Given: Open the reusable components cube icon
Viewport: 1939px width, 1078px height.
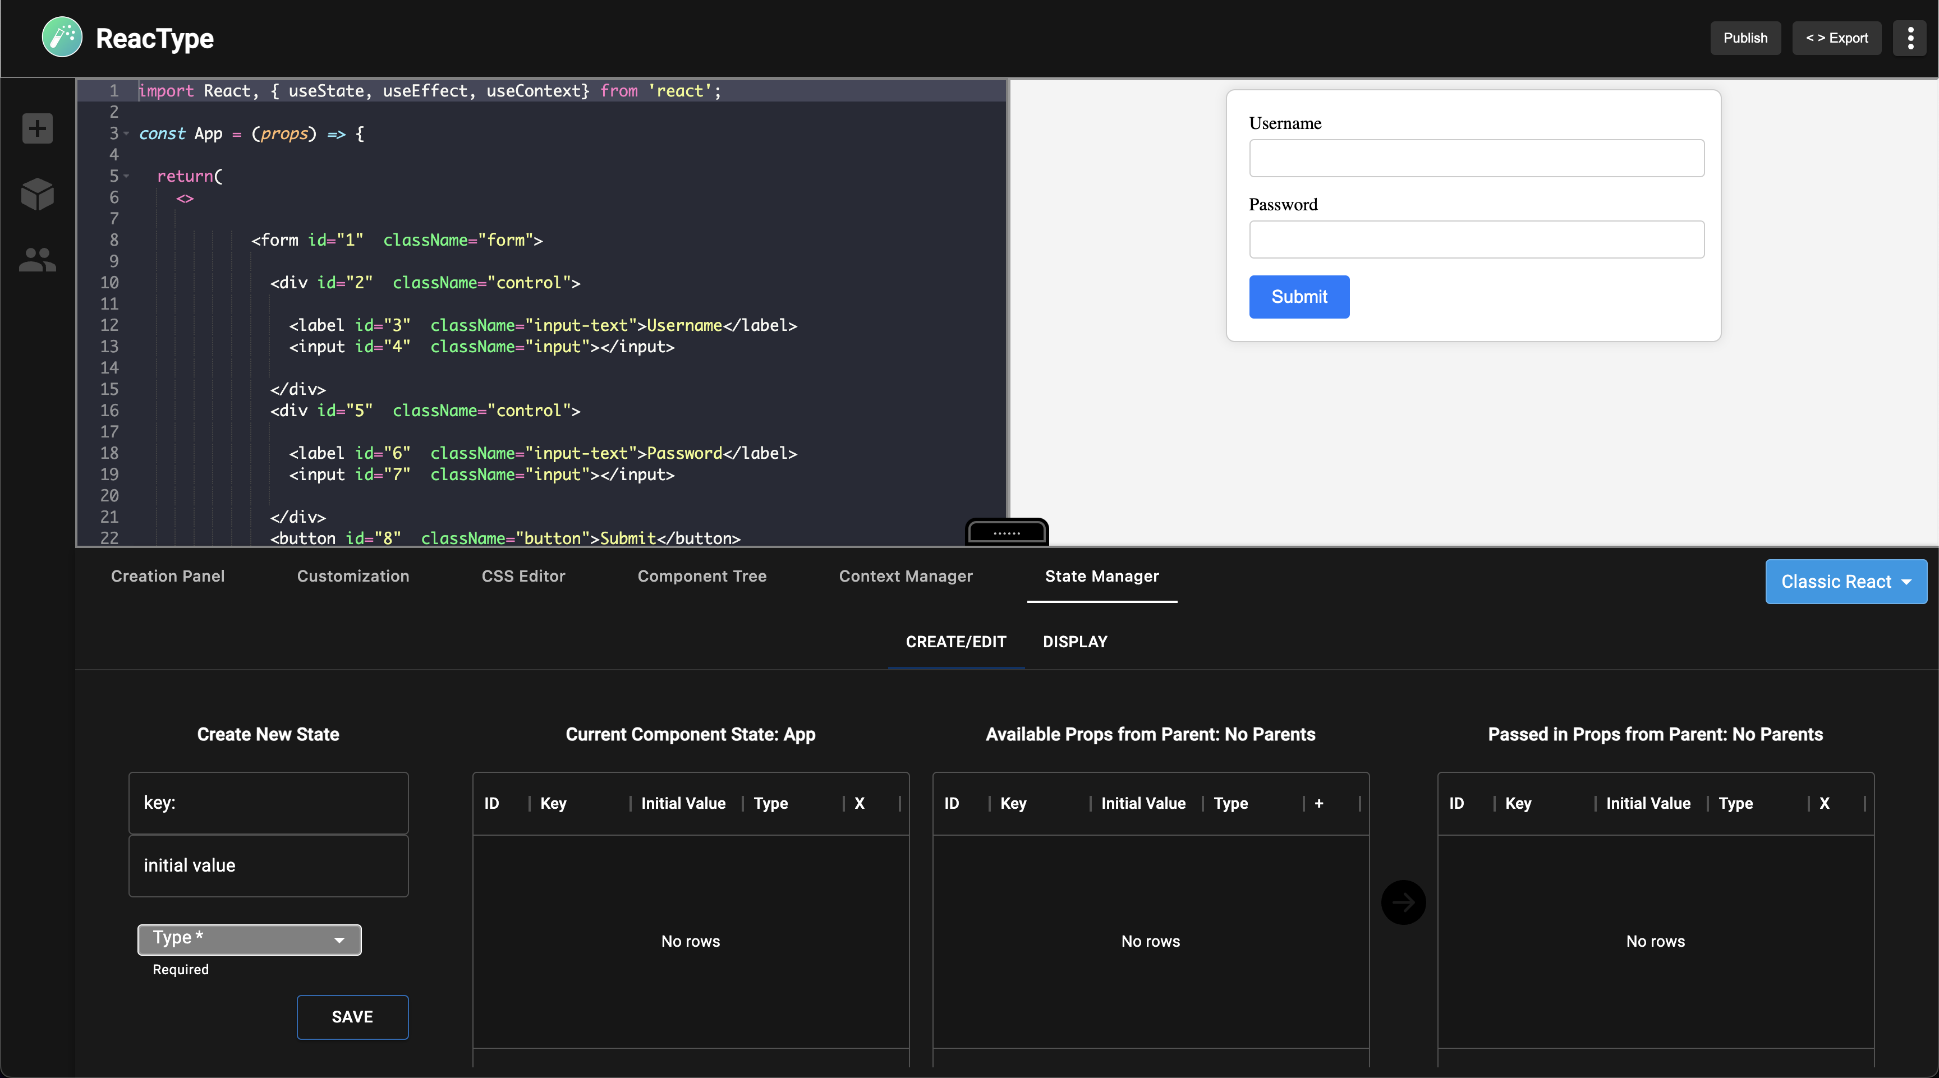Looking at the screenshot, I should [x=37, y=194].
